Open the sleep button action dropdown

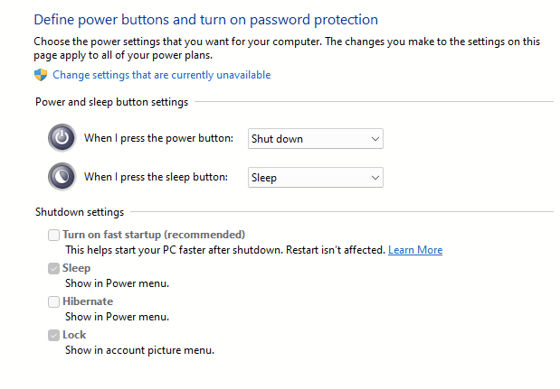pos(315,178)
